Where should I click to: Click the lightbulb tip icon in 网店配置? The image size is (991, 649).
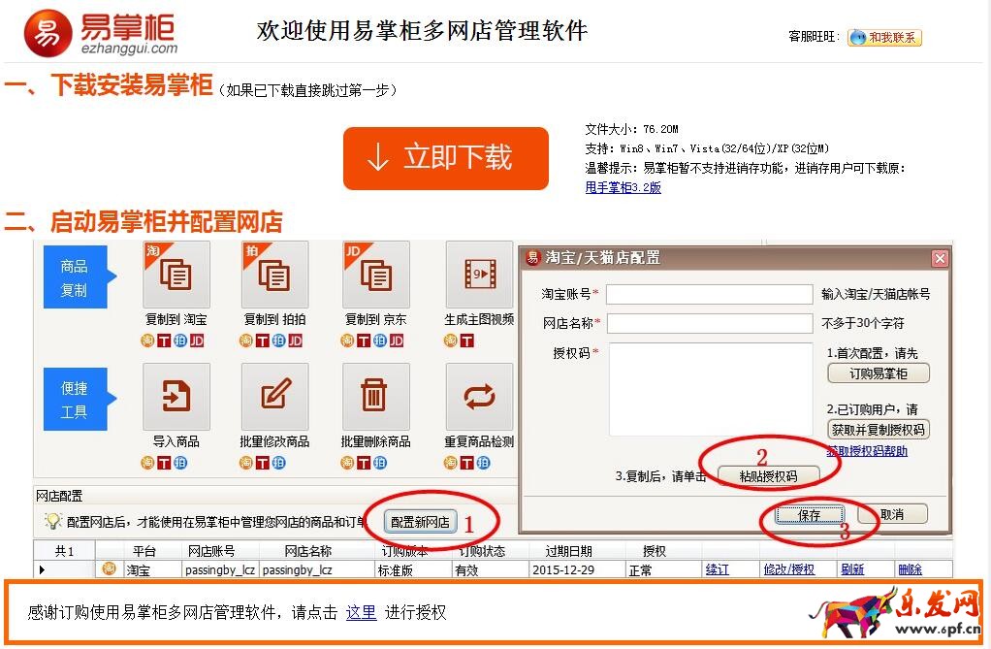51,521
